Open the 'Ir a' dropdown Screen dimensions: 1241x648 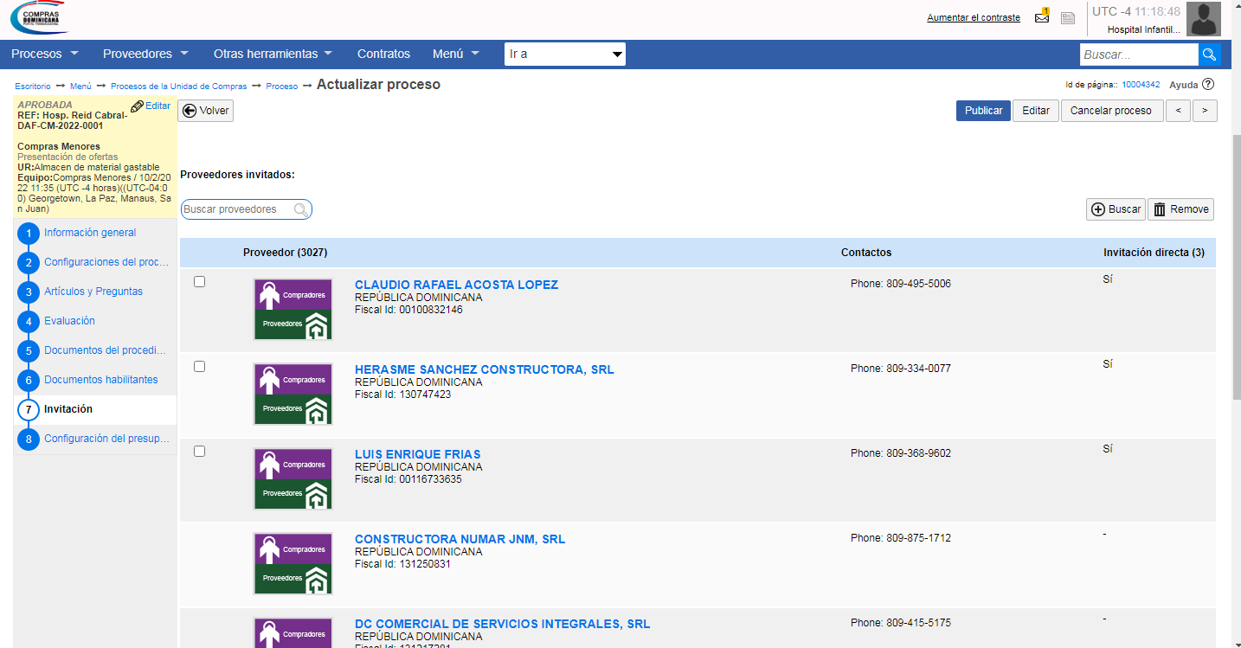coord(564,55)
